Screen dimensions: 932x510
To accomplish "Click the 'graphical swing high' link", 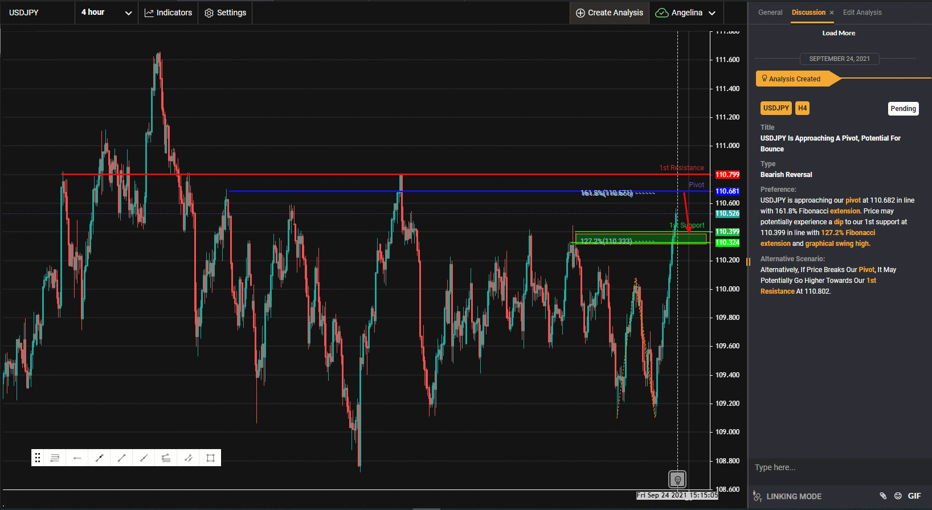I will click(x=837, y=244).
